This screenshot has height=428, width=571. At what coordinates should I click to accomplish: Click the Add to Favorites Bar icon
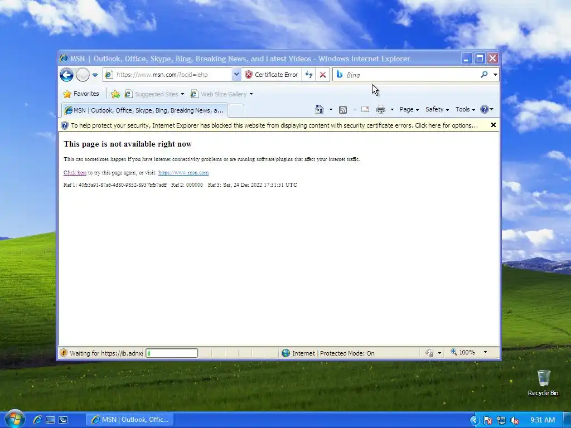[x=115, y=94]
